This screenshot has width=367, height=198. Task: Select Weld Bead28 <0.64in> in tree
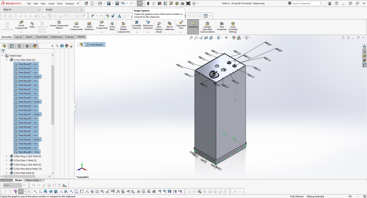(28, 77)
